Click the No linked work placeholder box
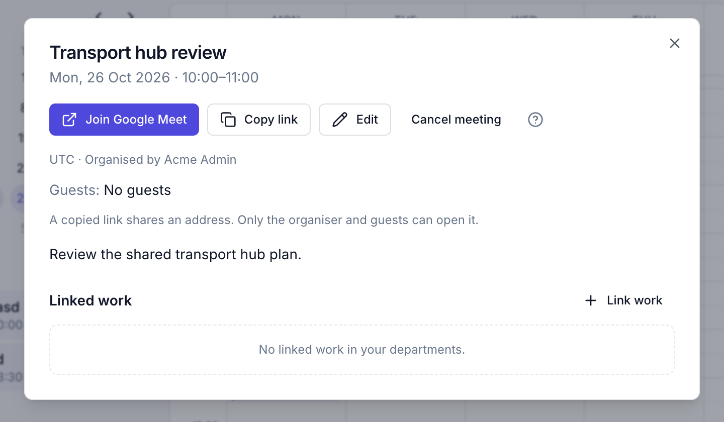 (362, 350)
